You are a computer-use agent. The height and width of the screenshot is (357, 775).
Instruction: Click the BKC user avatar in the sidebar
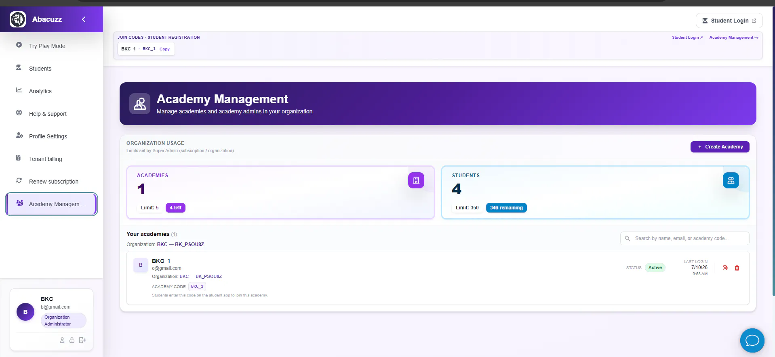(x=25, y=312)
